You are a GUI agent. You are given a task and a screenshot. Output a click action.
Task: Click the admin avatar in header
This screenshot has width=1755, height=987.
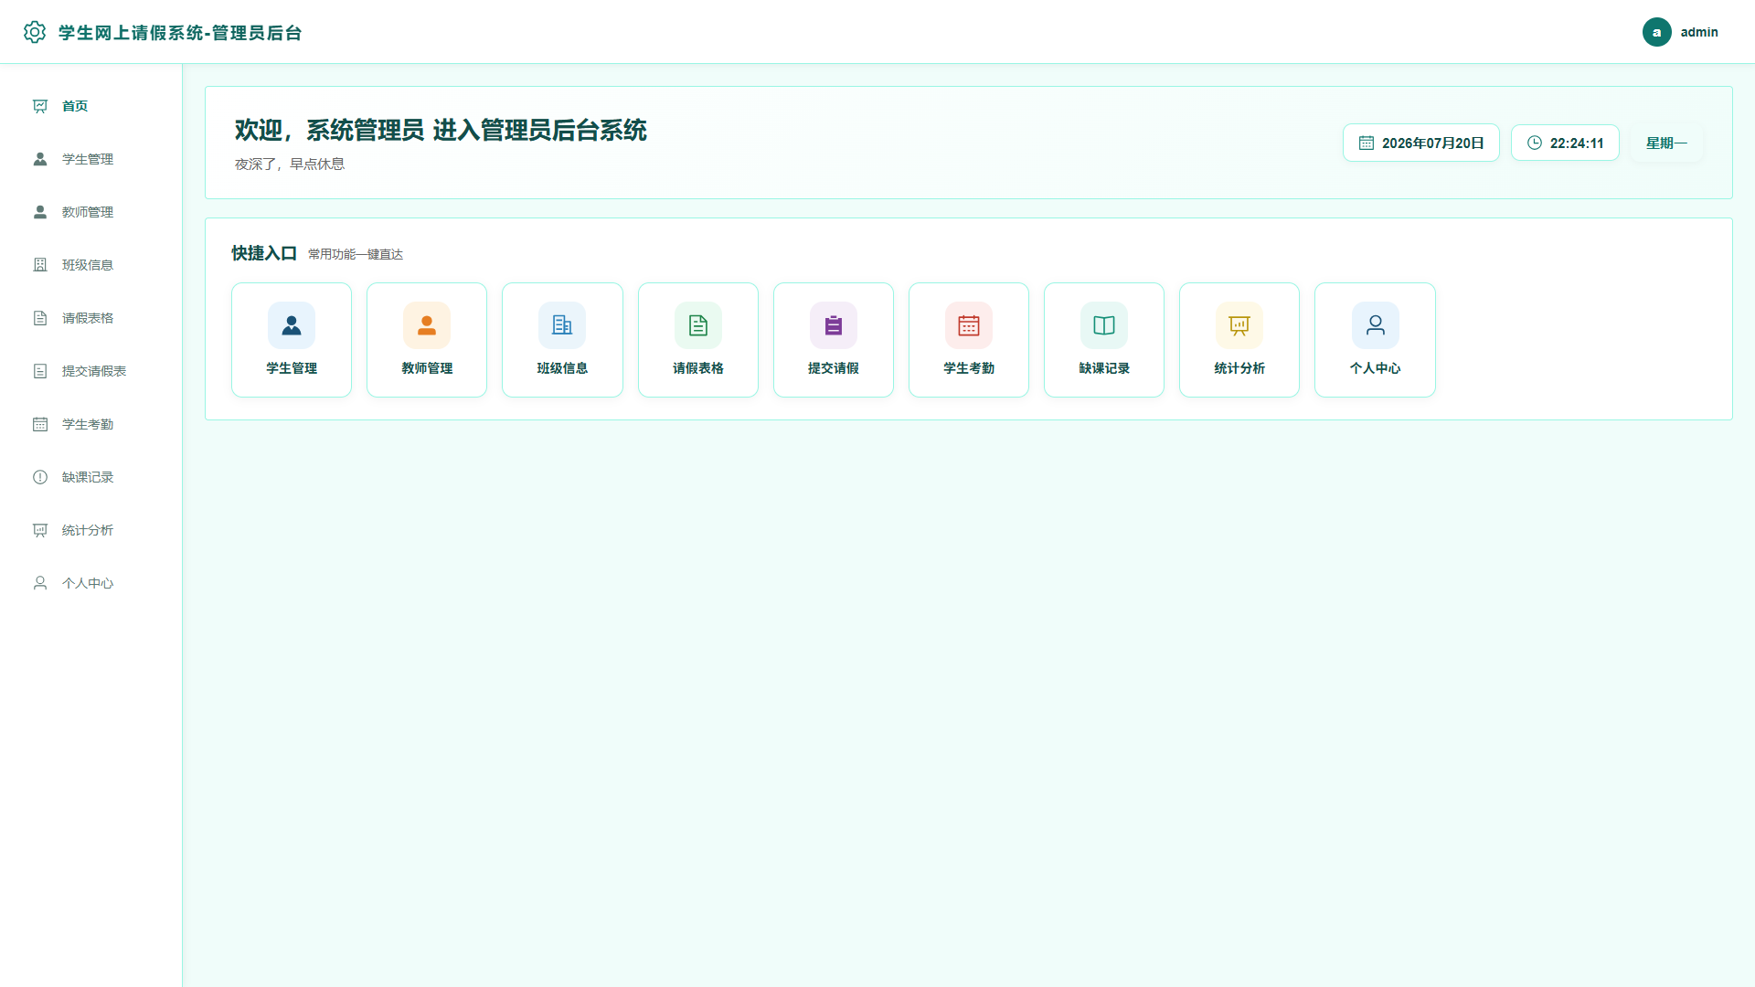pyautogui.click(x=1656, y=32)
